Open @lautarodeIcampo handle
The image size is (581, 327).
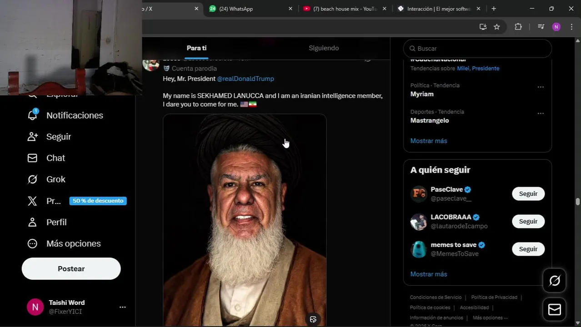click(459, 226)
